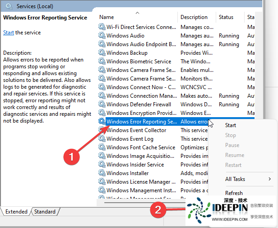Screen dimensions: 278x228
Task: Click the Windows Backup service gear icon
Action: click(102, 53)
